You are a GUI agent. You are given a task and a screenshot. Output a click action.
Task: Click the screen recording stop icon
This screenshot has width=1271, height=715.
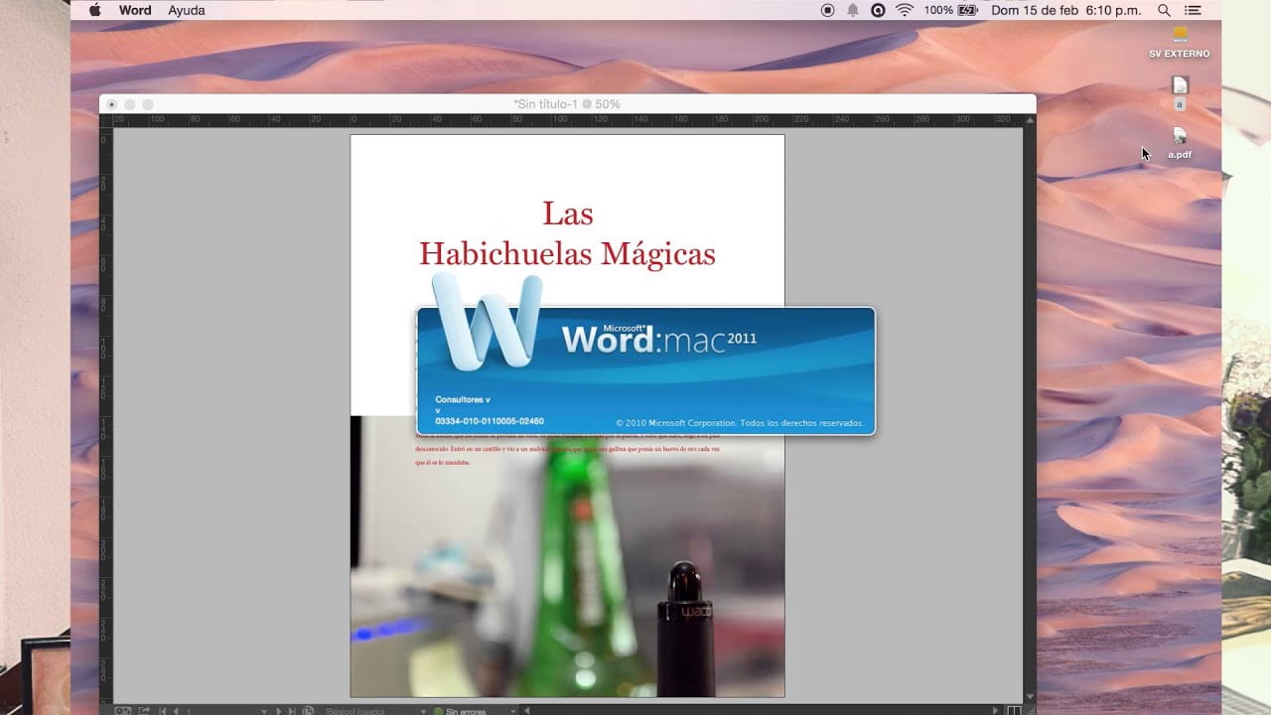[x=828, y=10]
